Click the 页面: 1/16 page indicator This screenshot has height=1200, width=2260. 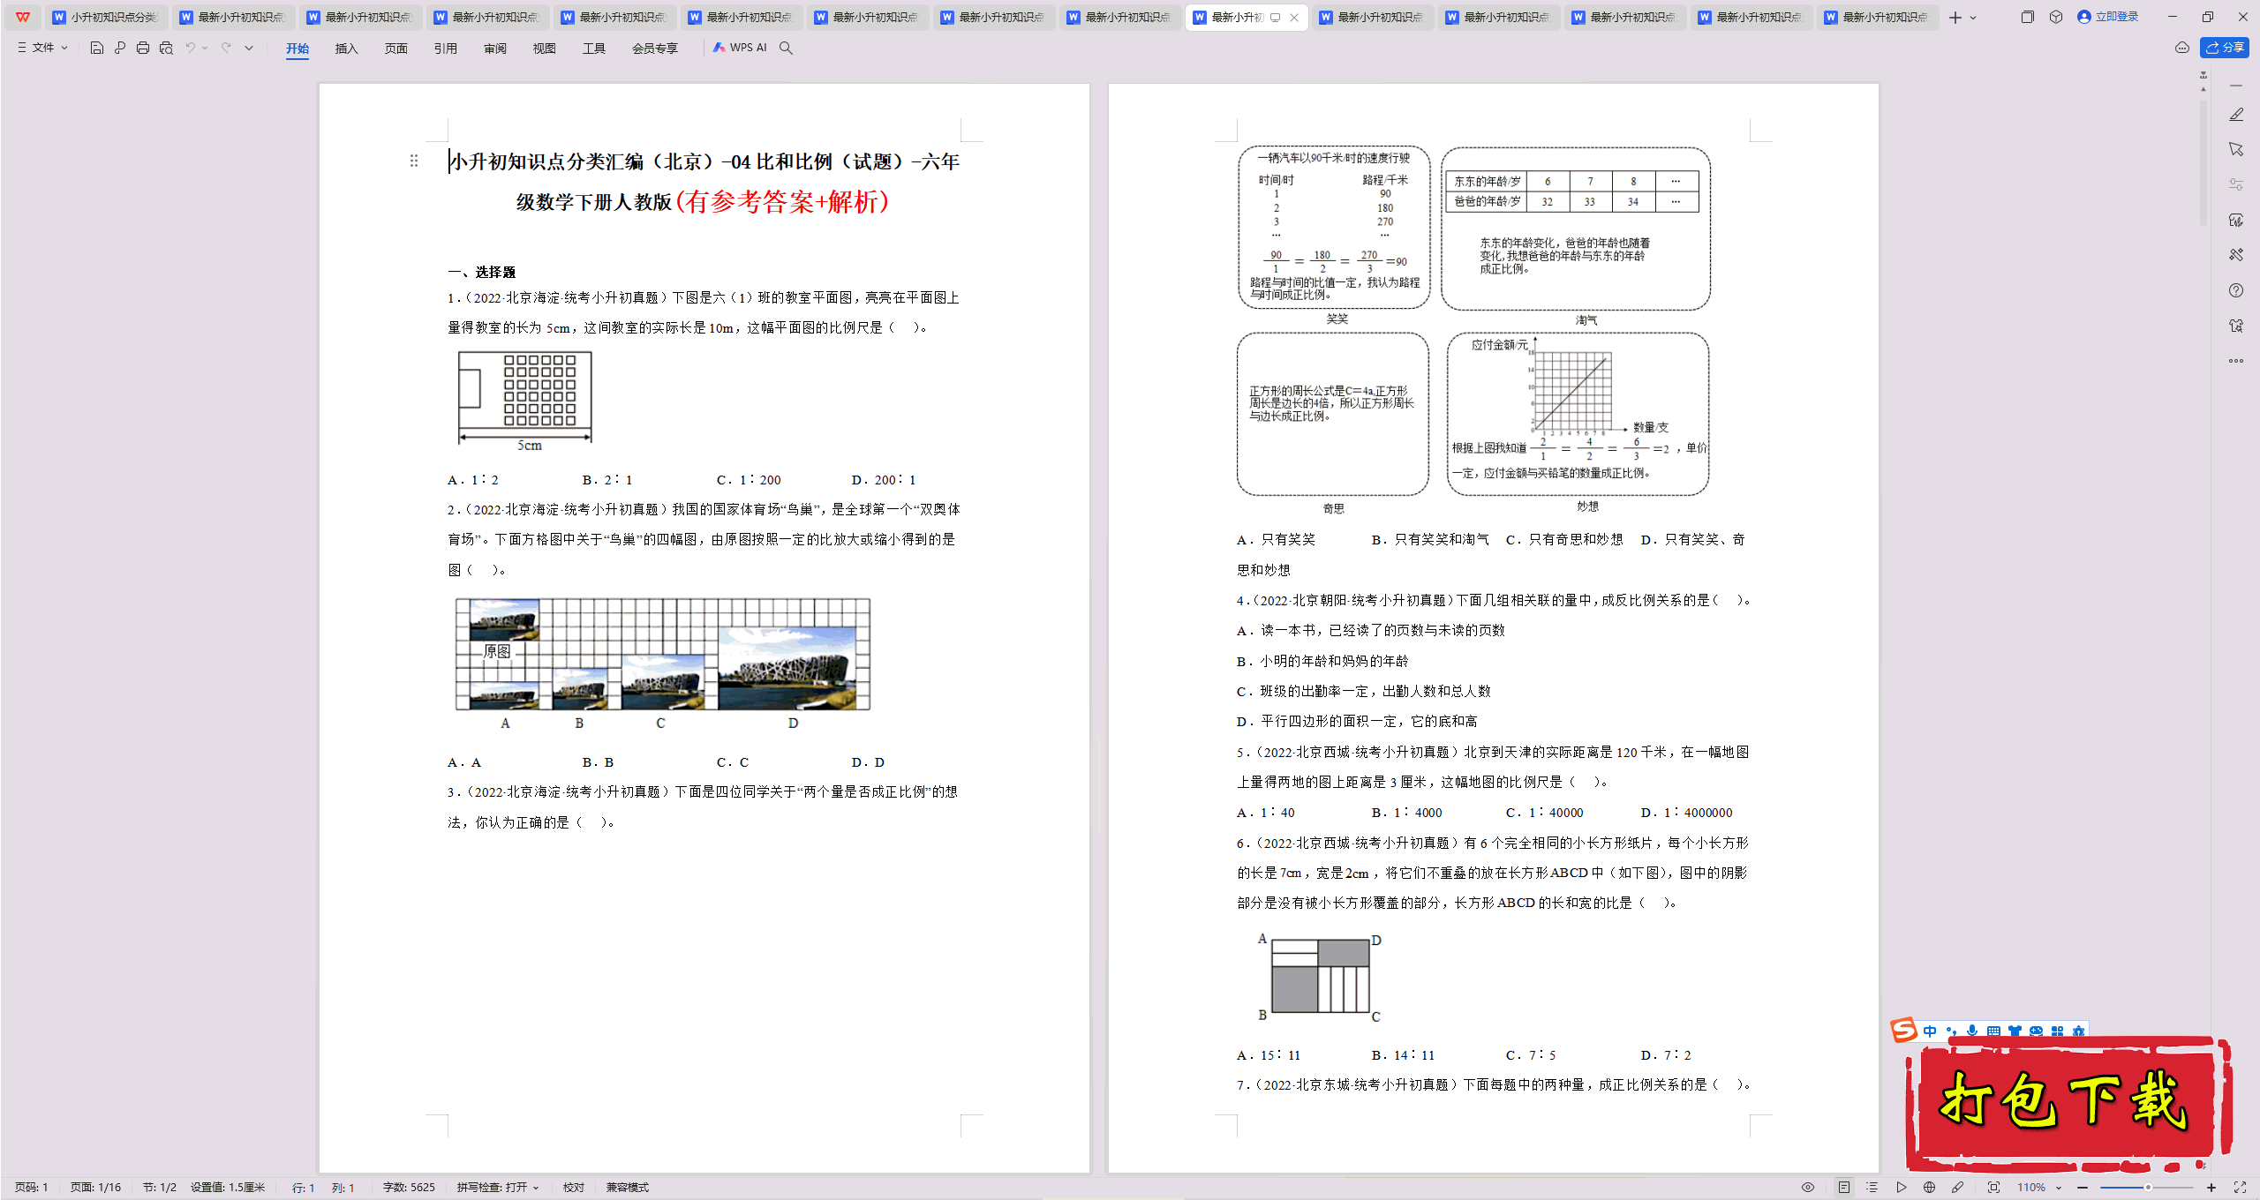[95, 1188]
